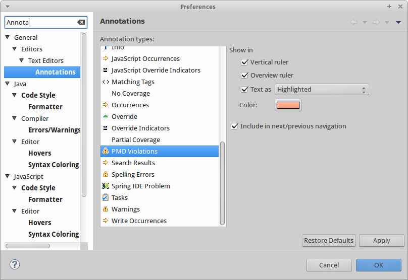The height and width of the screenshot is (280, 408).
Task: Click the Search Results arrow icon
Action: click(x=106, y=163)
